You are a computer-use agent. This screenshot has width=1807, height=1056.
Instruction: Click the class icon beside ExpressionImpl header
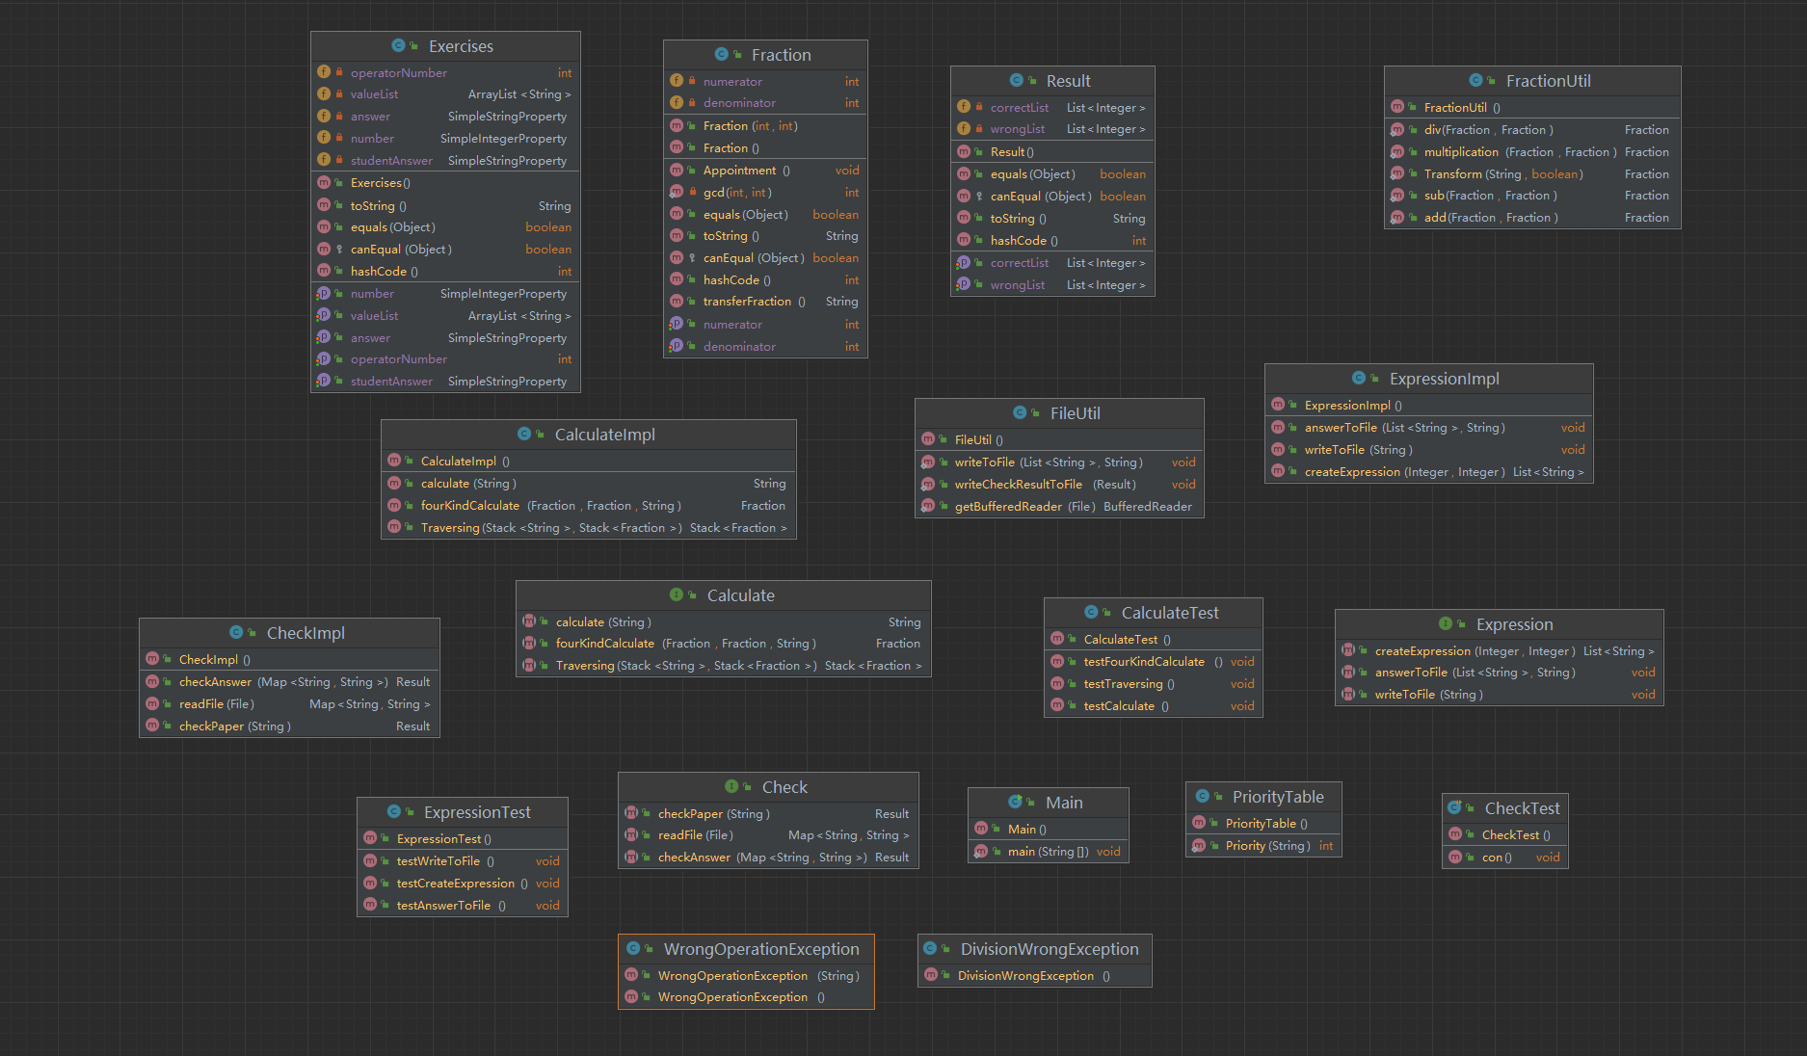(x=1359, y=379)
